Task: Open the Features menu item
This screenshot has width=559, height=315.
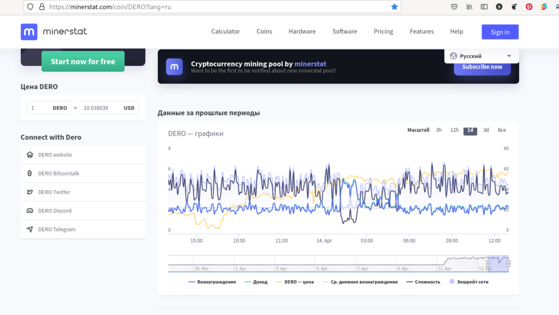Action: coord(422,31)
